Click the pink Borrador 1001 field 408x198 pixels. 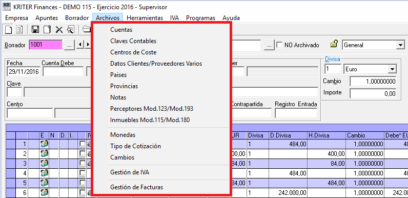[x=46, y=45]
